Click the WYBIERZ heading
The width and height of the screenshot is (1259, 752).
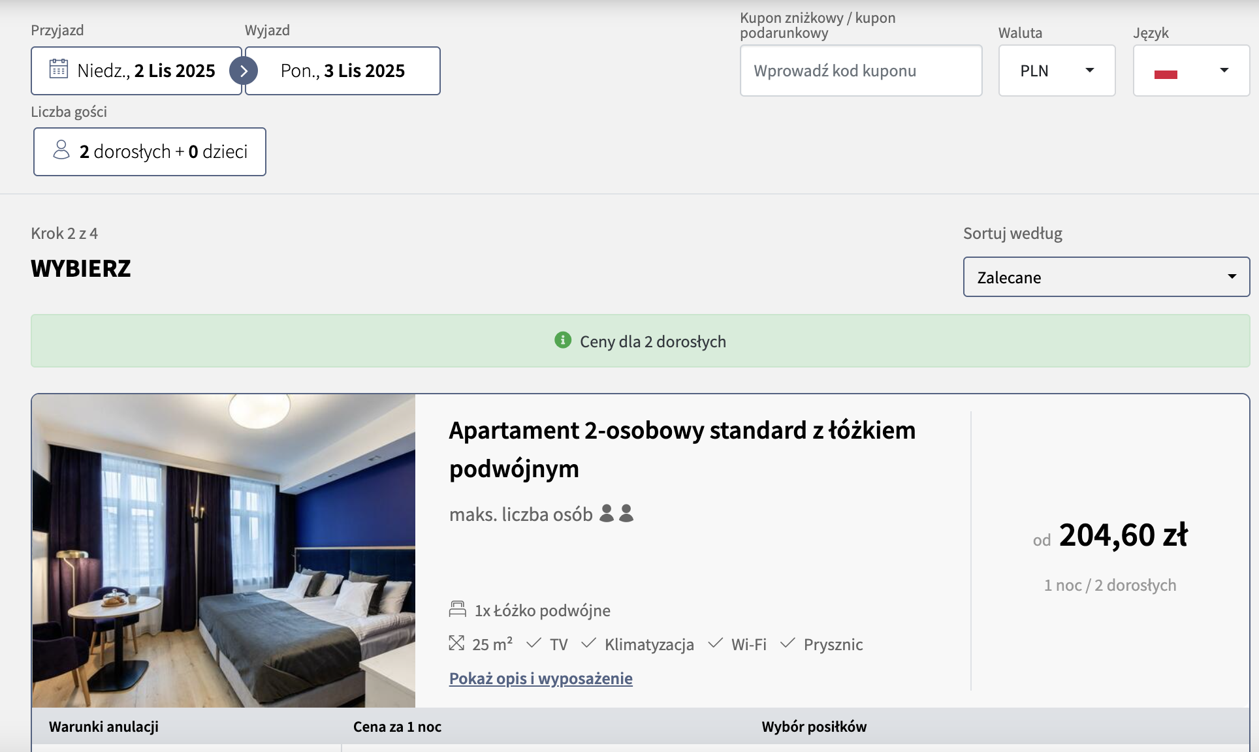coord(81,268)
